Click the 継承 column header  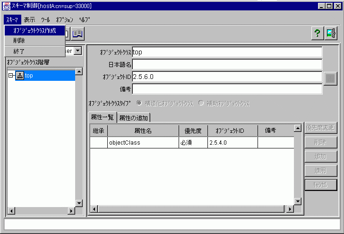pos(99,131)
